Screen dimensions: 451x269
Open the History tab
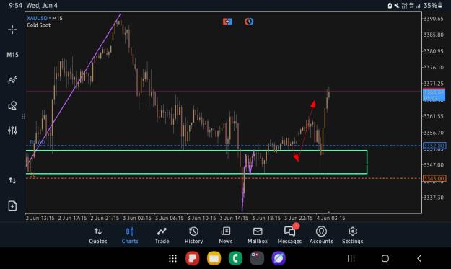193,236
